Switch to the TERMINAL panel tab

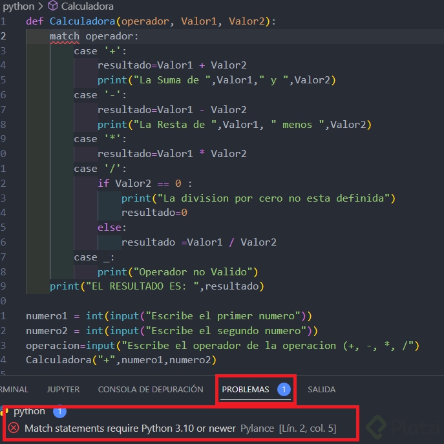point(14,389)
